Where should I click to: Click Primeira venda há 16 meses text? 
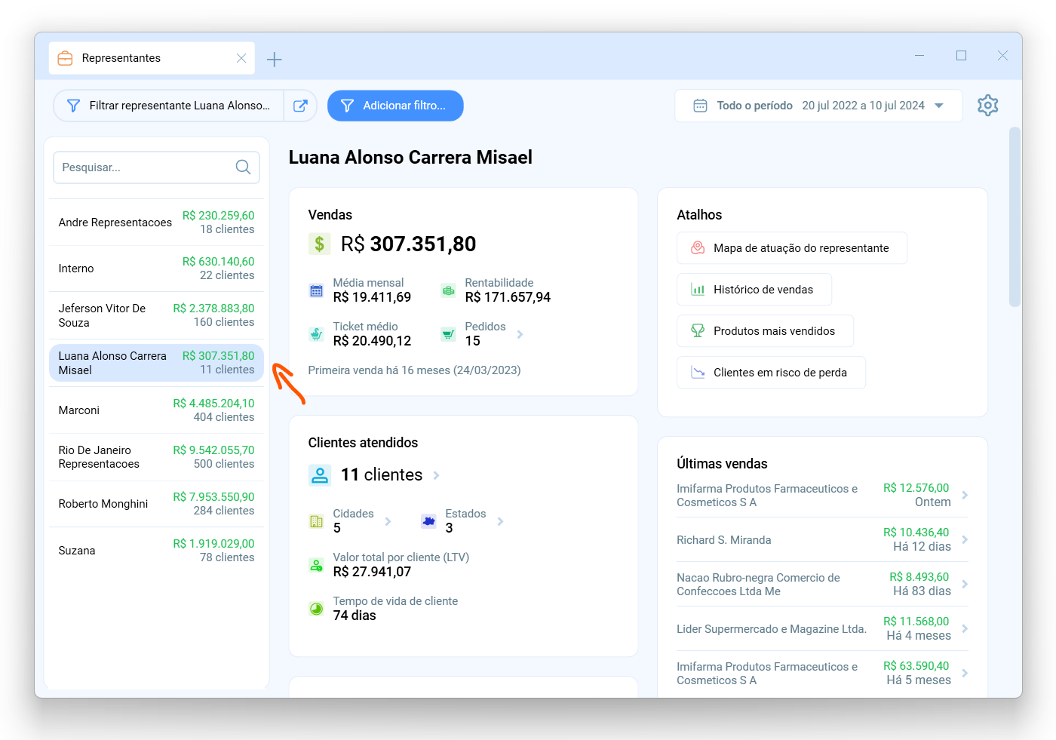pyautogui.click(x=414, y=370)
